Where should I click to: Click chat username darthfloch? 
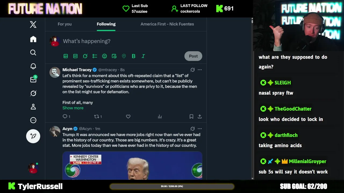(286, 135)
